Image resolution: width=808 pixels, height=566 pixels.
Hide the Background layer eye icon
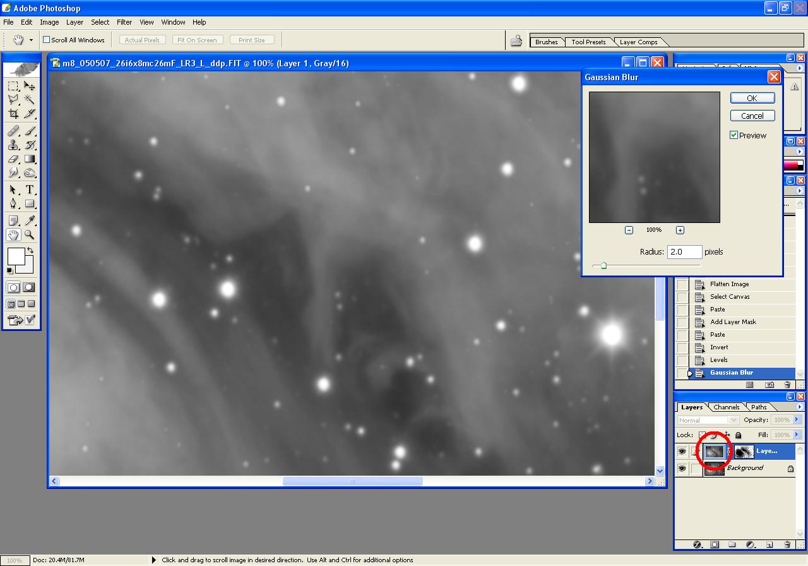(682, 469)
